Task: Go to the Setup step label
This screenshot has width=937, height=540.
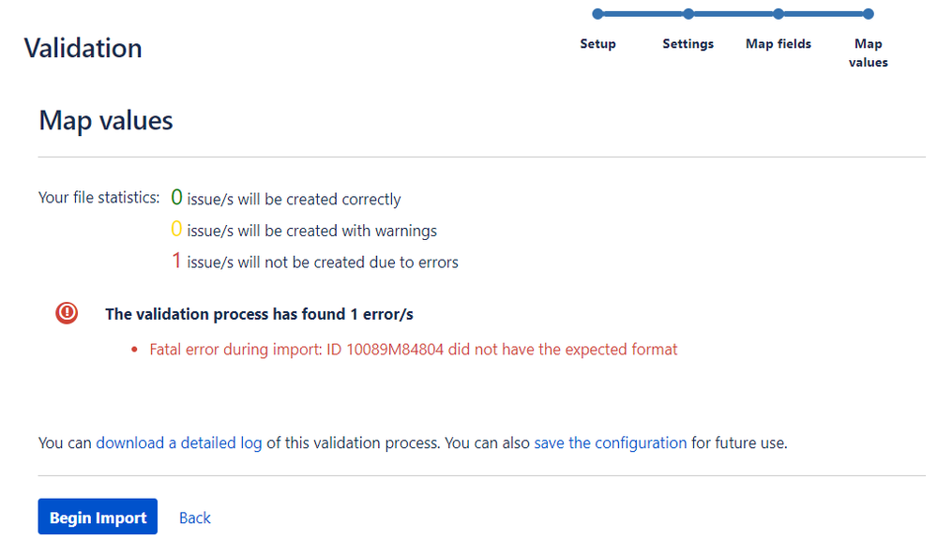Action: tap(597, 44)
